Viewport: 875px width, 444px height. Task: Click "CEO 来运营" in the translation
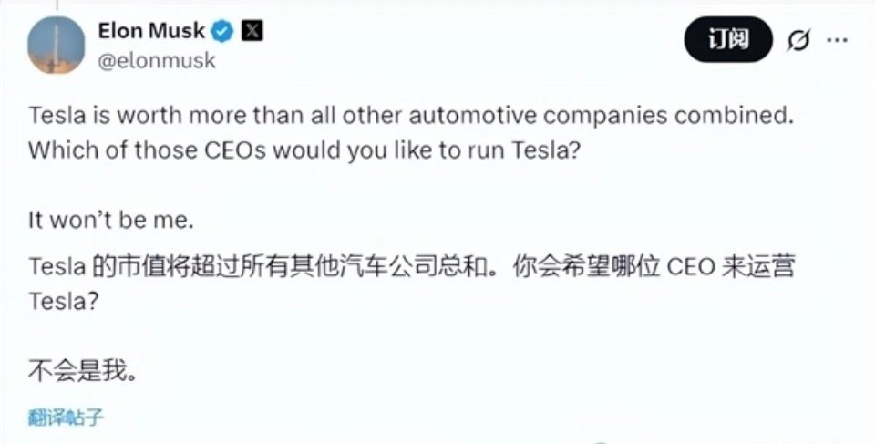[x=731, y=268]
